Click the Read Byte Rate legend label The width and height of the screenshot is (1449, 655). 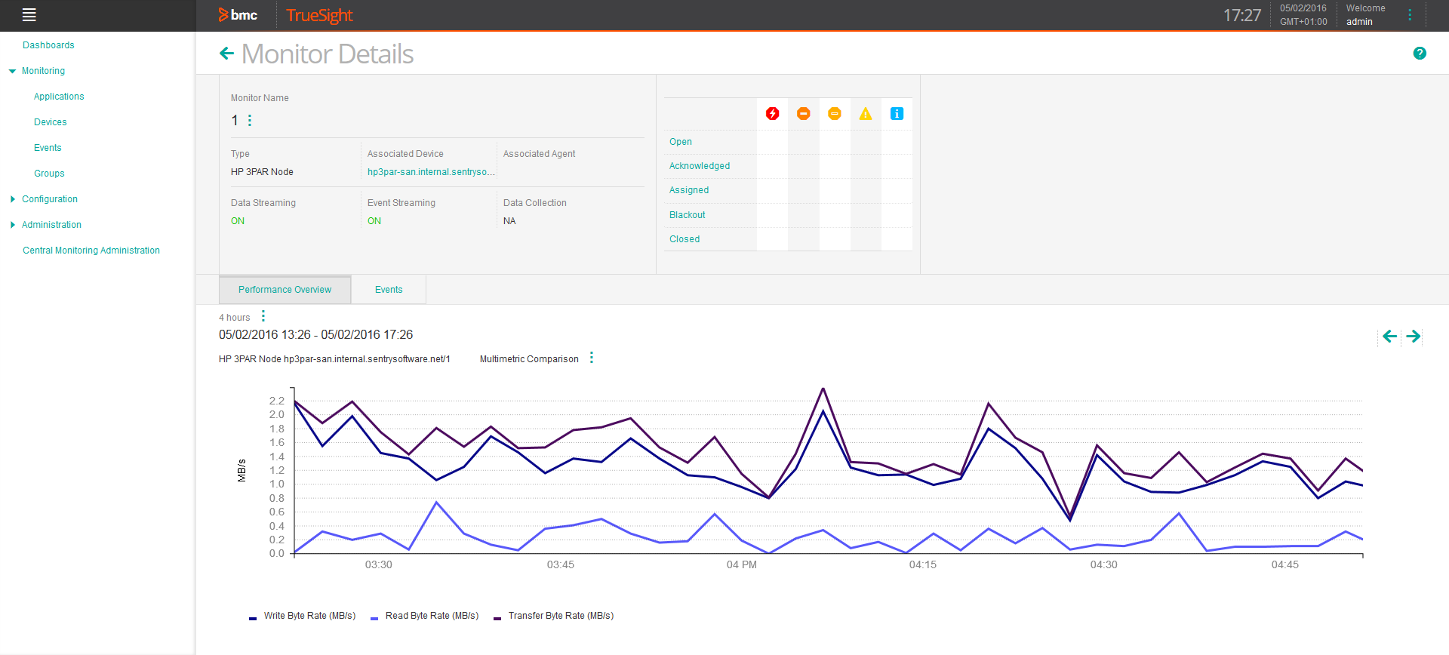[432, 616]
